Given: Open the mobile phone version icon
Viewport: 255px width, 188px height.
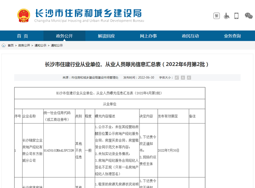Looking at the screenshot, I should (236, 16).
